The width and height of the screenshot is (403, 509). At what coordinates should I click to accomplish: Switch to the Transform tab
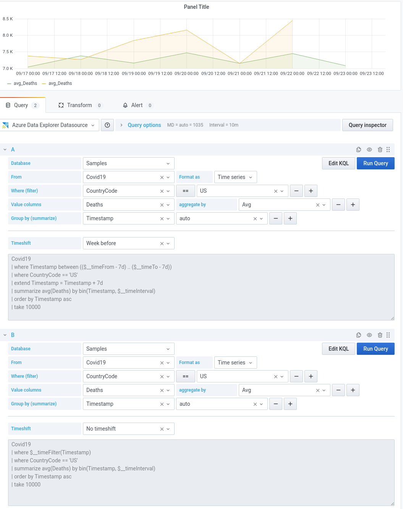tap(79, 105)
